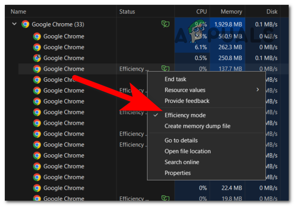This screenshot has width=294, height=206.
Task: Click the Chrome icon in the 560.9 MB row
Action: tap(37, 36)
